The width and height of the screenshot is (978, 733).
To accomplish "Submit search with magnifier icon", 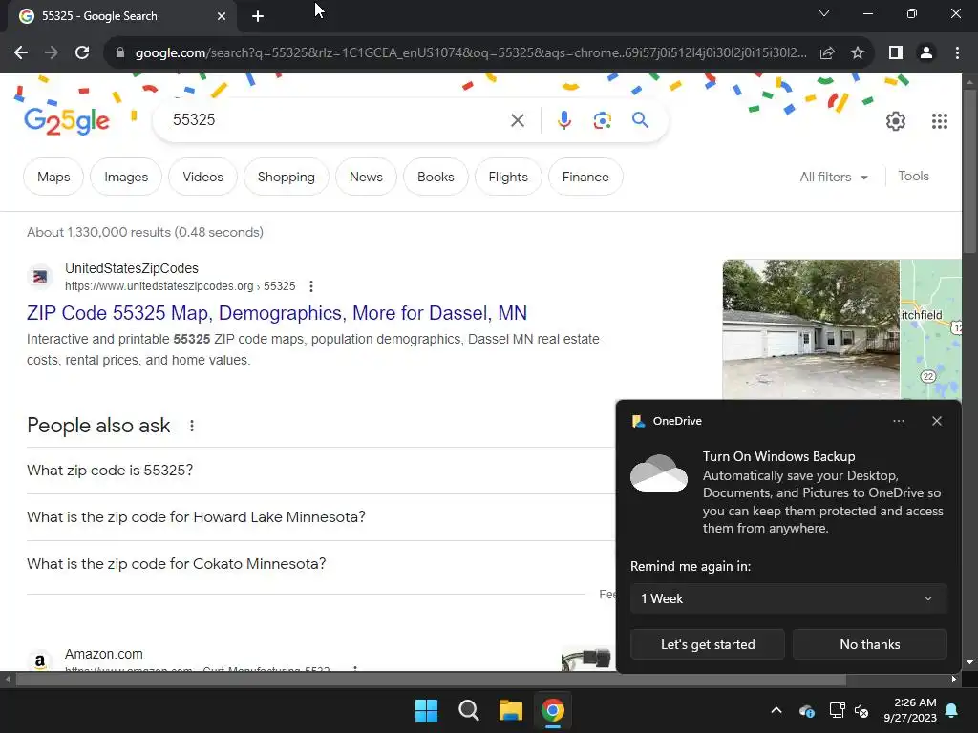I will (640, 120).
